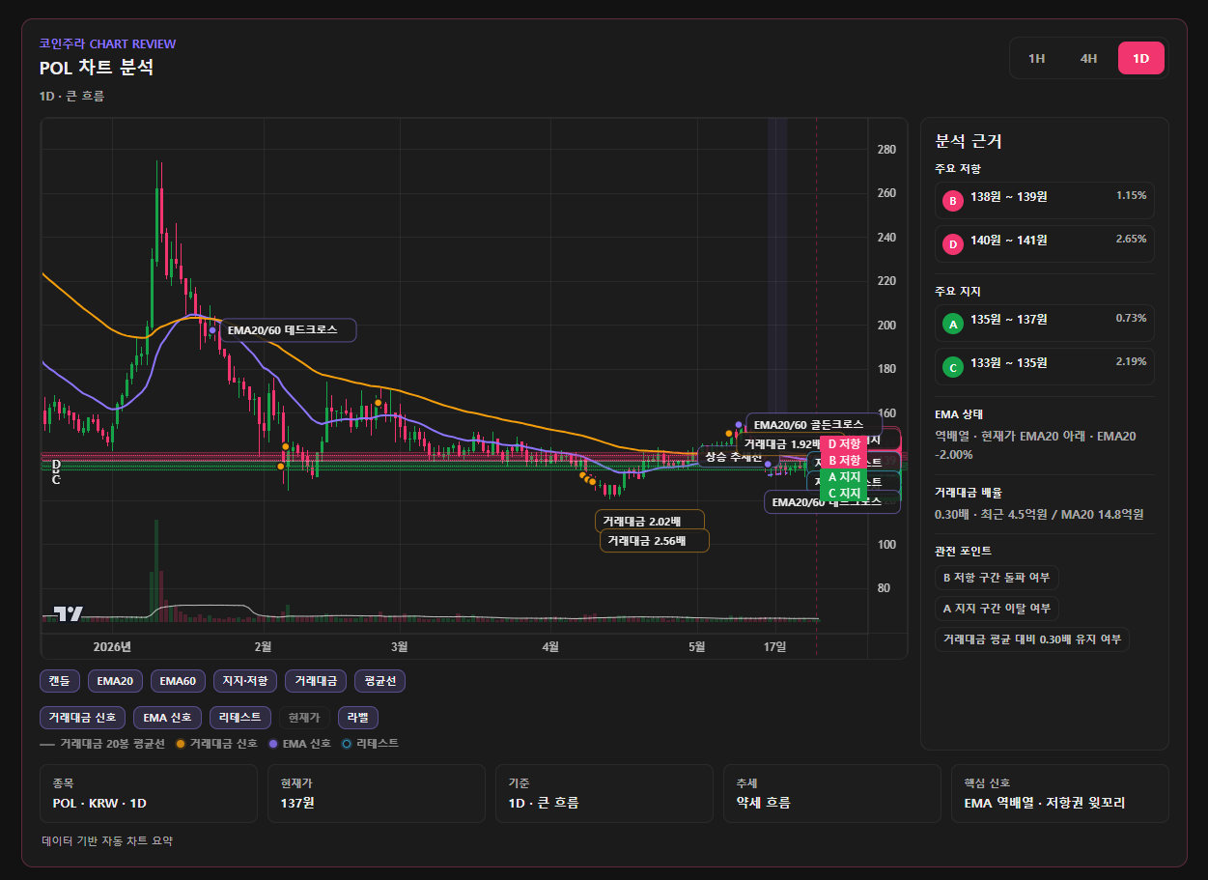The height and width of the screenshot is (880, 1208).
Task: Toggle the 거래대금 신호 chip
Action: click(x=82, y=718)
